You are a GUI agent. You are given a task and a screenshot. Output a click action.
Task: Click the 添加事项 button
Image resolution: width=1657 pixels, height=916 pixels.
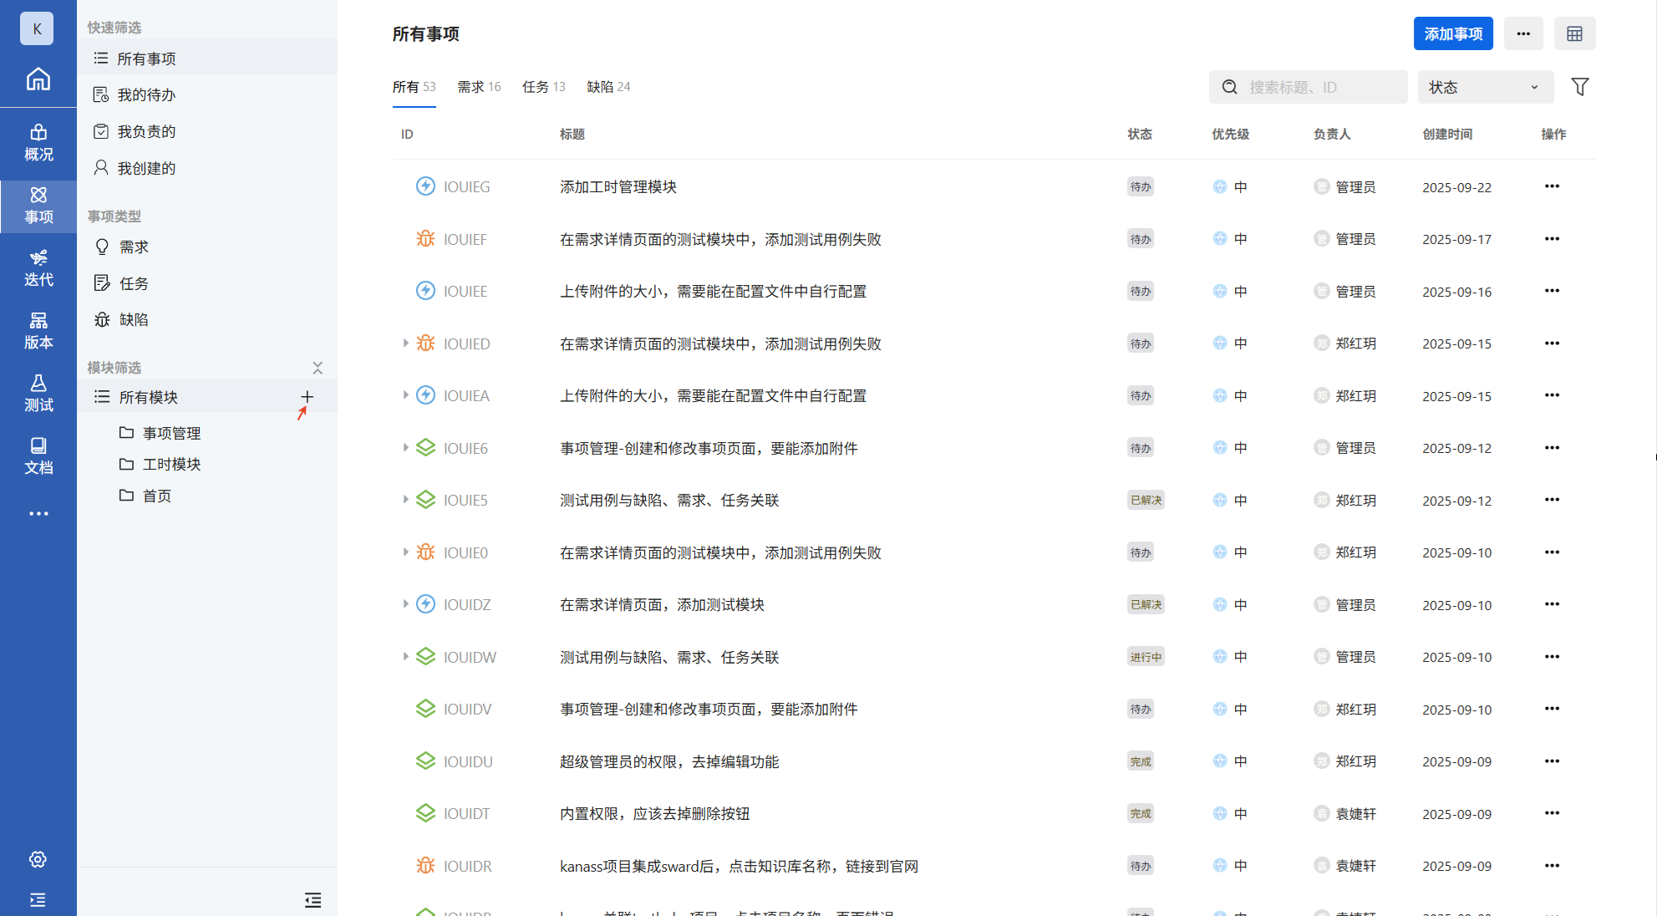1452,34
